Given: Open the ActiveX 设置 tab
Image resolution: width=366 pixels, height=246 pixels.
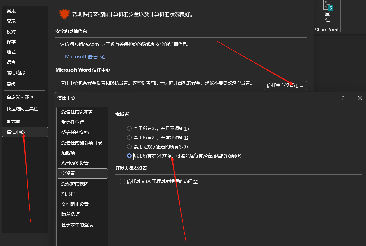Looking at the screenshot, I should 82,163.
